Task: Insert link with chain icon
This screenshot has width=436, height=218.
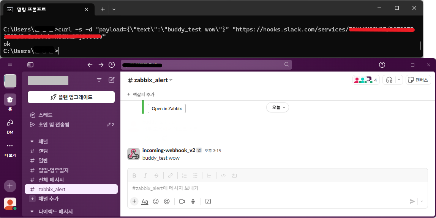Action: [171, 175]
